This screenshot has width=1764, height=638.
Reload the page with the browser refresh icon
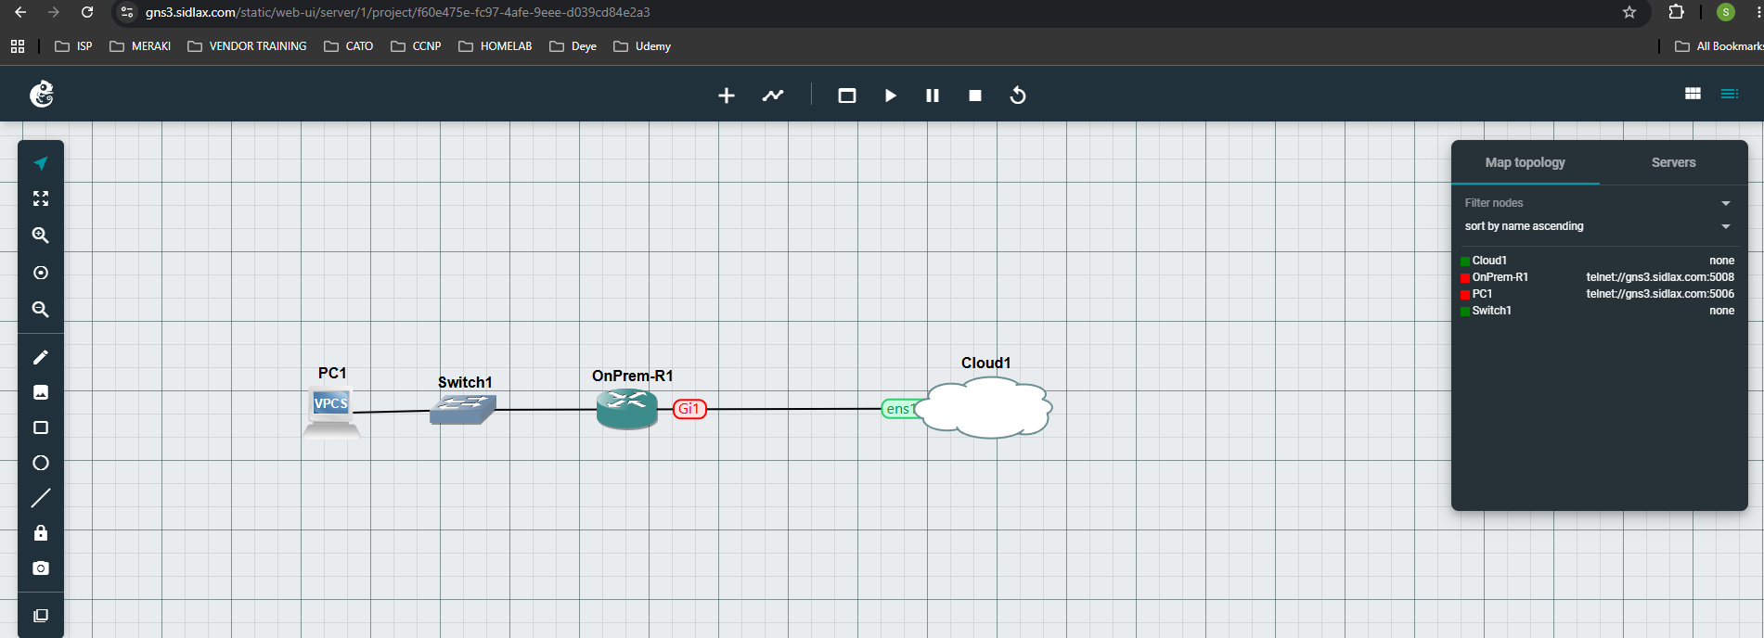coord(87,12)
